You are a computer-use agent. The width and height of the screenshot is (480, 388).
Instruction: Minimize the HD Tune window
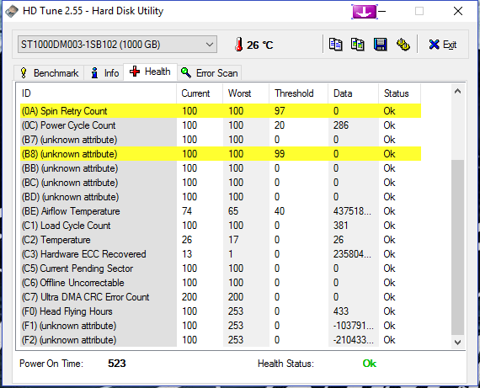pos(382,11)
